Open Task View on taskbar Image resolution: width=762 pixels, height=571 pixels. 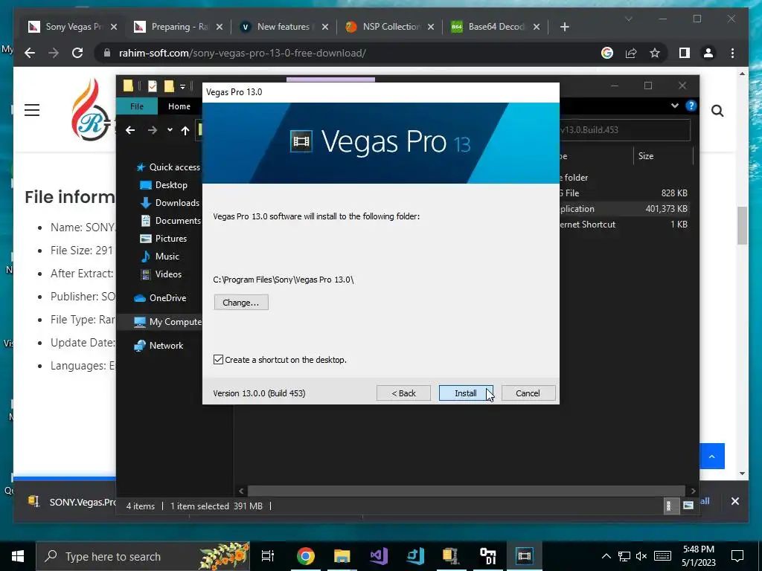[x=268, y=556]
